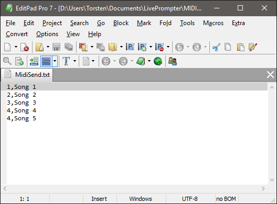This screenshot has height=204, width=277.
Task: Open the Search menu
Action: [x=79, y=23]
